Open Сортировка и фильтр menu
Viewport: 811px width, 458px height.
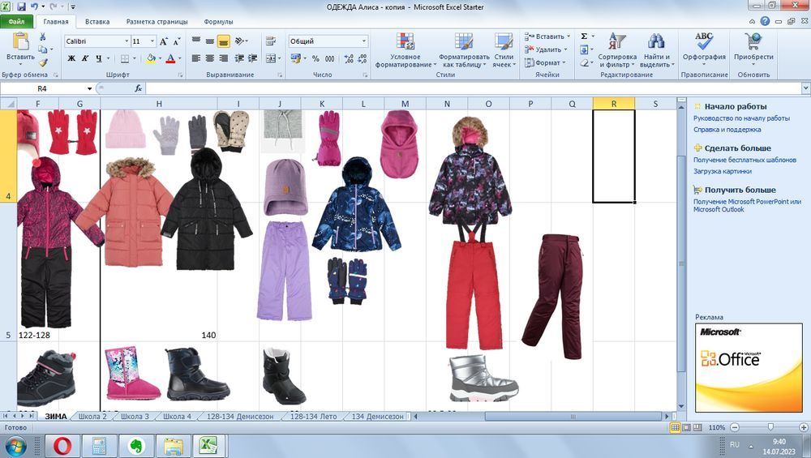[x=617, y=50]
